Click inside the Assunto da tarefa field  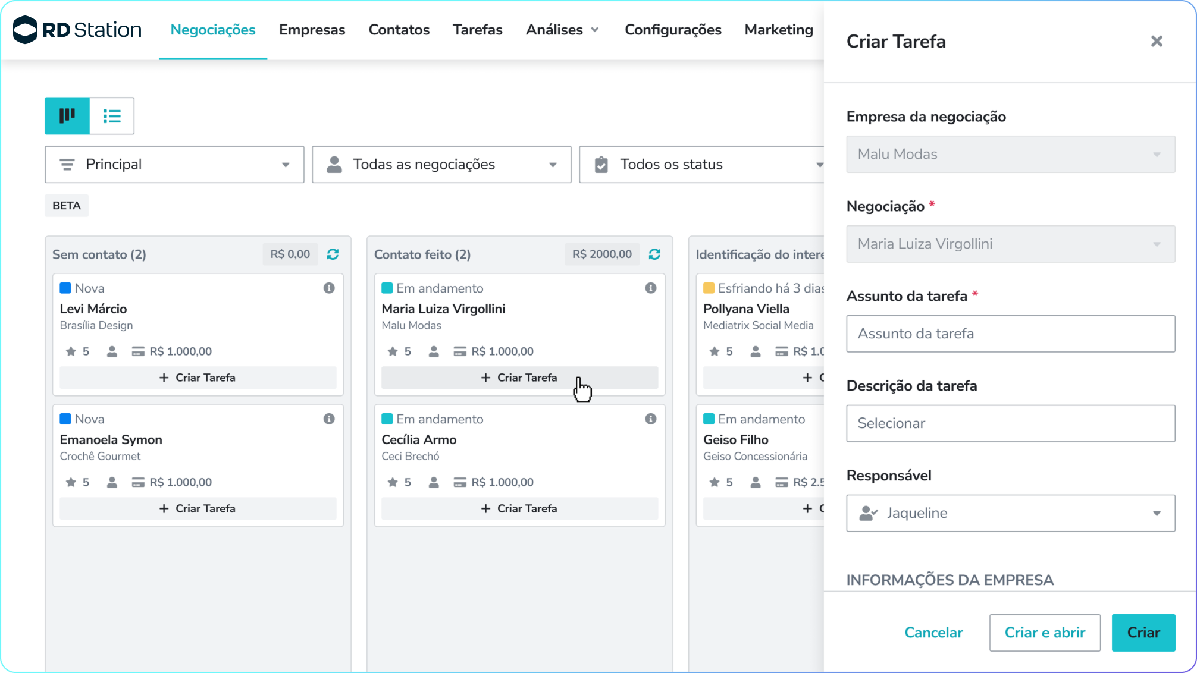[1010, 334]
